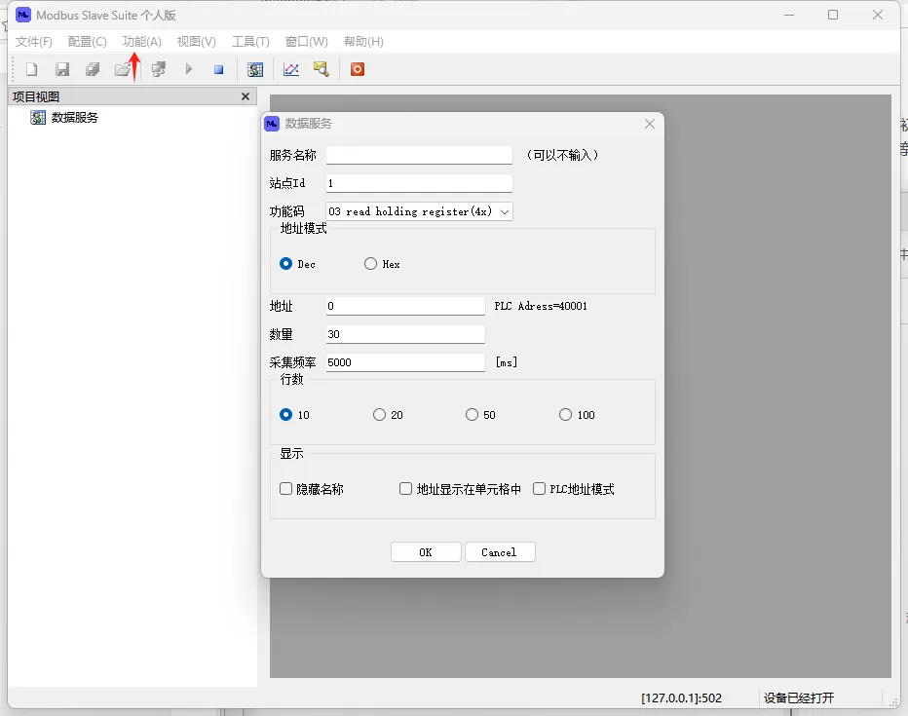Enable 地址显示在单元格中 checkbox
The width and height of the screenshot is (908, 716).
(405, 488)
